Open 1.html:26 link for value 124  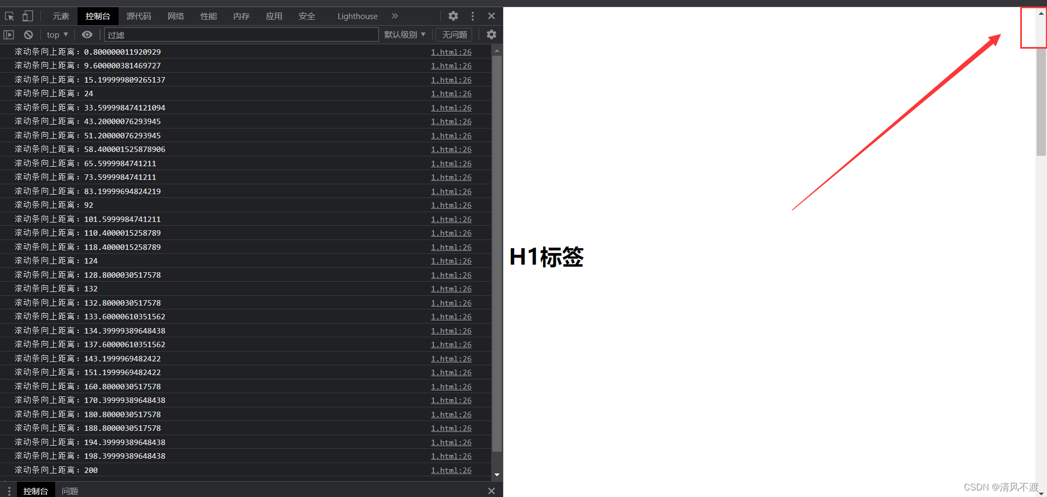point(451,261)
